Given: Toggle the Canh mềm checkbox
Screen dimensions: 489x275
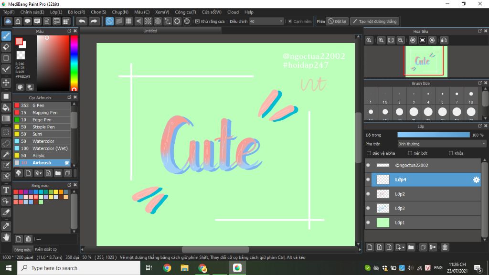Looking at the screenshot, I should coord(290,21).
